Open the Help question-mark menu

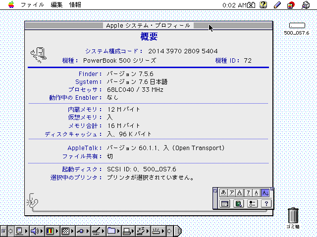coord(263,5)
